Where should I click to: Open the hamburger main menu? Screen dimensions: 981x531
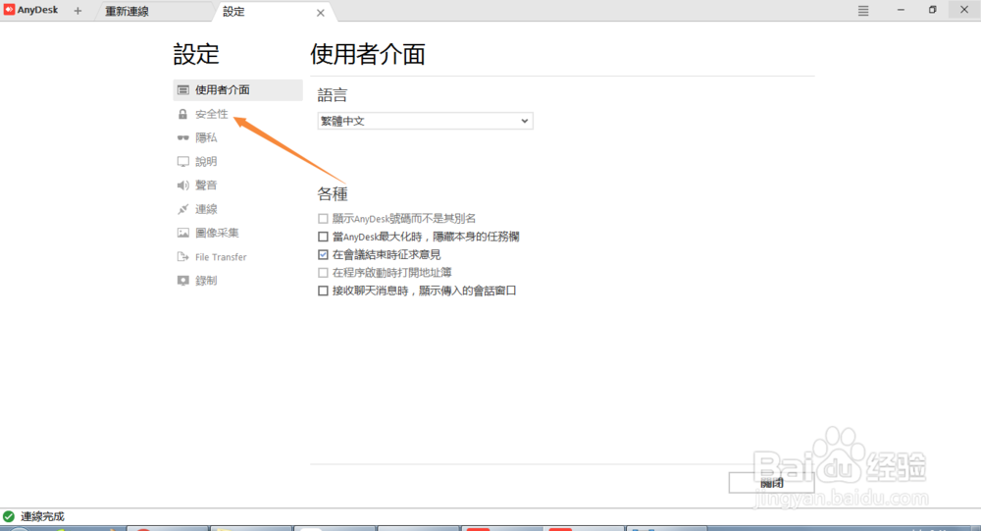(x=863, y=11)
